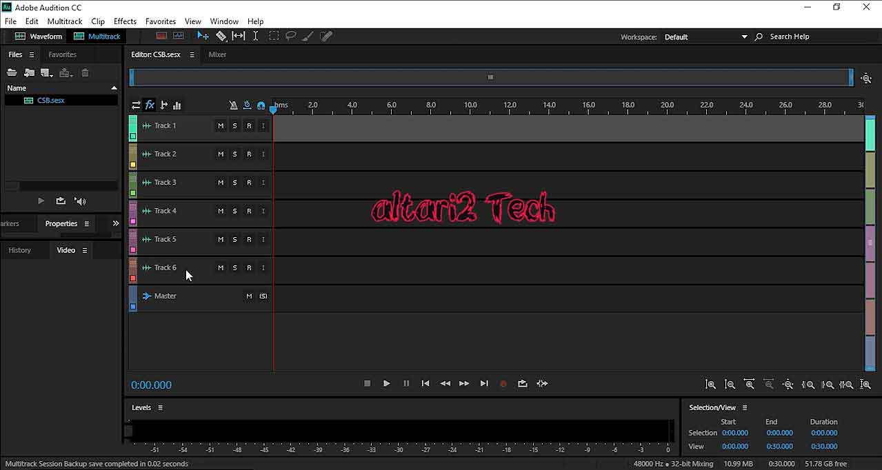Open the Levels panel menu
This screenshot has width=882, height=470.
click(160, 407)
